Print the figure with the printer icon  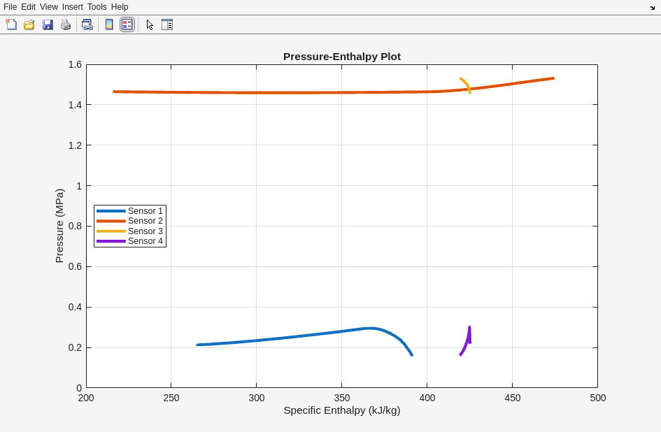coord(66,24)
